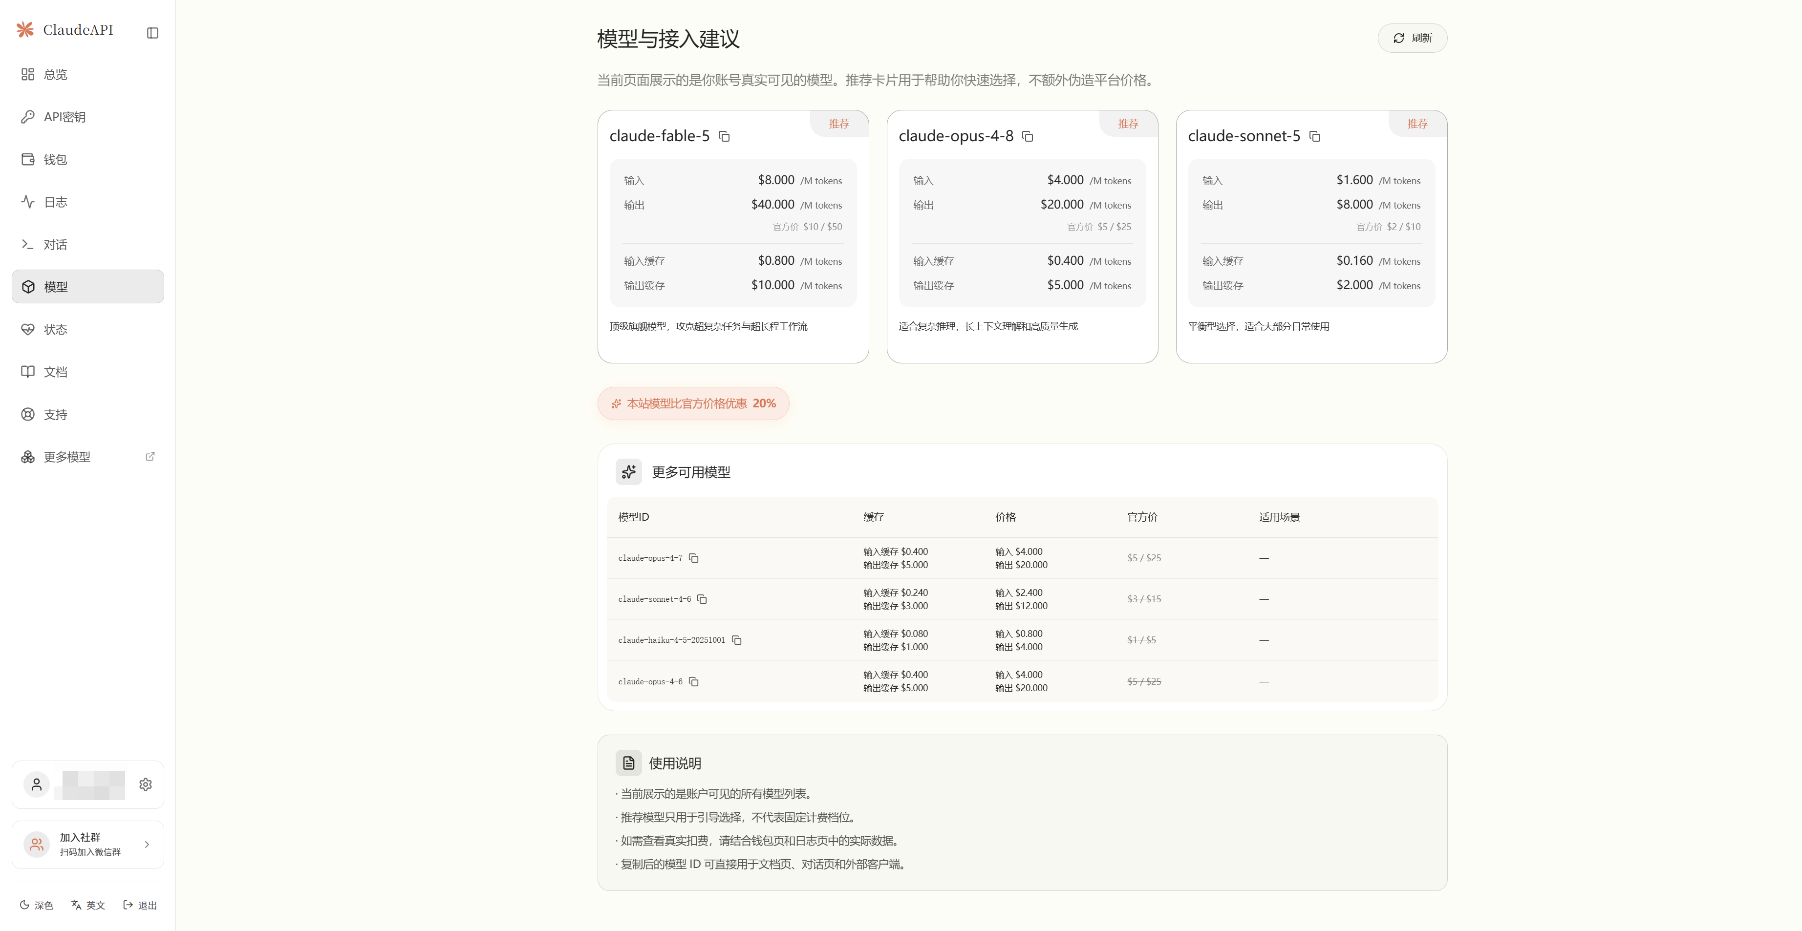Click the external-link icon beside 更多模型
This screenshot has height=931, width=1802.
click(x=150, y=457)
